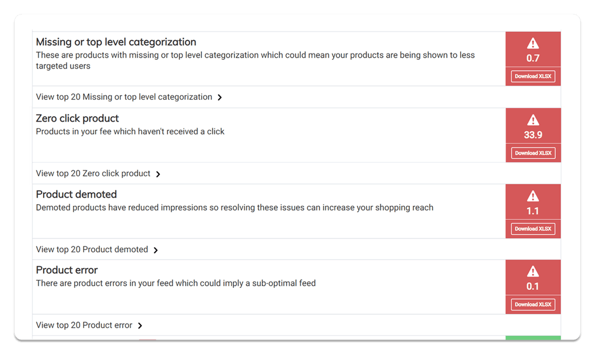Image resolution: width=594 pixels, height=351 pixels.
Task: Select the Zero click product heading
Action: point(77,118)
